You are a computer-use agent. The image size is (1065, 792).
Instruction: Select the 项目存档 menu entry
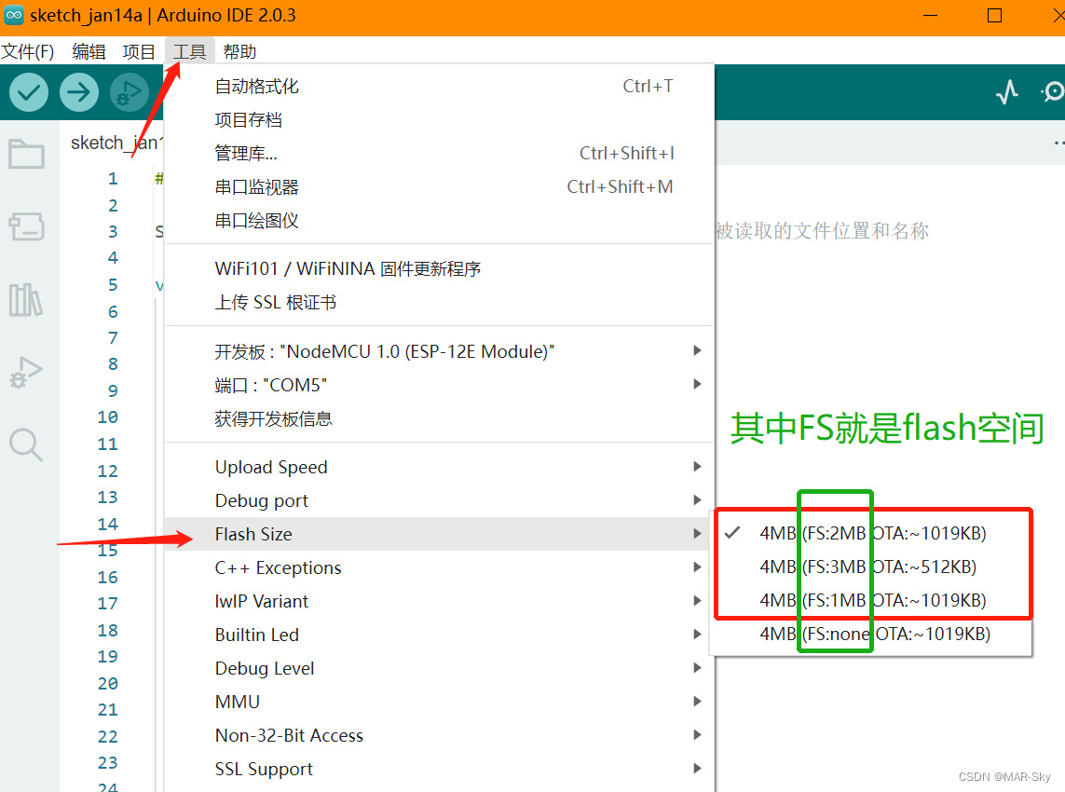440,120
